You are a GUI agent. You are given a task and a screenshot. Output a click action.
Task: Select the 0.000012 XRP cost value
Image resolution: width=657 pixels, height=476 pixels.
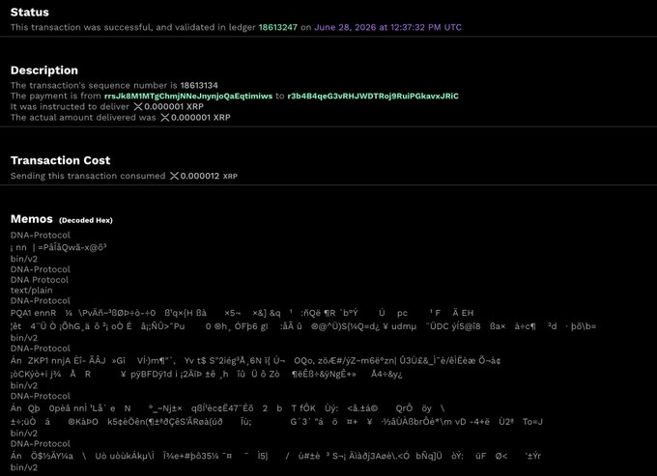tap(209, 177)
